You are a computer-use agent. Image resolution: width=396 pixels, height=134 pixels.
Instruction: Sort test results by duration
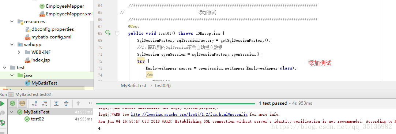(45, 103)
